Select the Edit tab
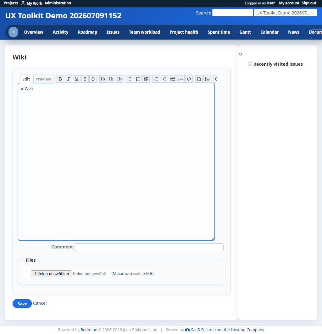Screen dimensions: 322x334 click(x=26, y=79)
